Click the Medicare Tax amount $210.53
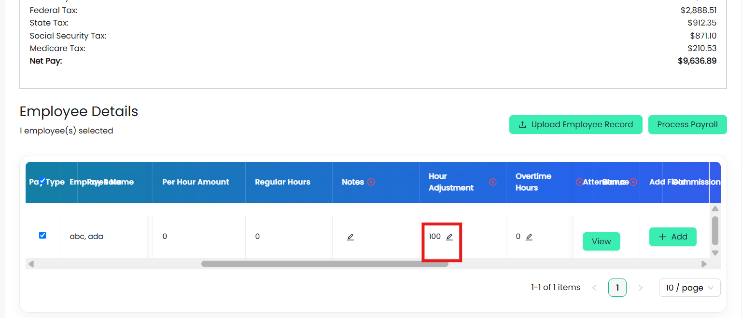 (702, 48)
